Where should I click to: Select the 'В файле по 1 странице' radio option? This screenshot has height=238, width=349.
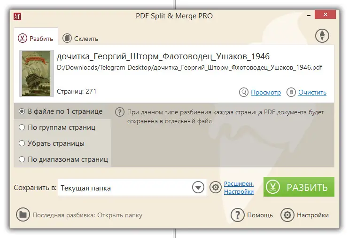point(22,111)
